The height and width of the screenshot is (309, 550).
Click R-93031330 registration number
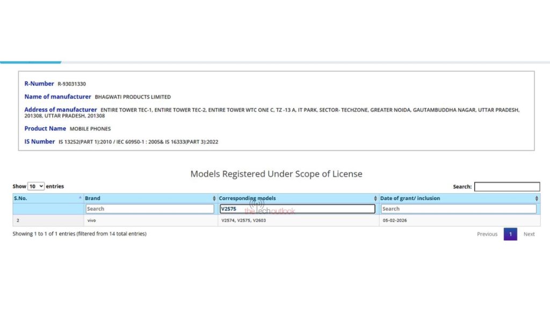click(71, 84)
